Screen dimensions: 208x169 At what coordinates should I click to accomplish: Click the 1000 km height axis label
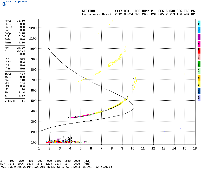pyautogui.click(x=33, y=49)
